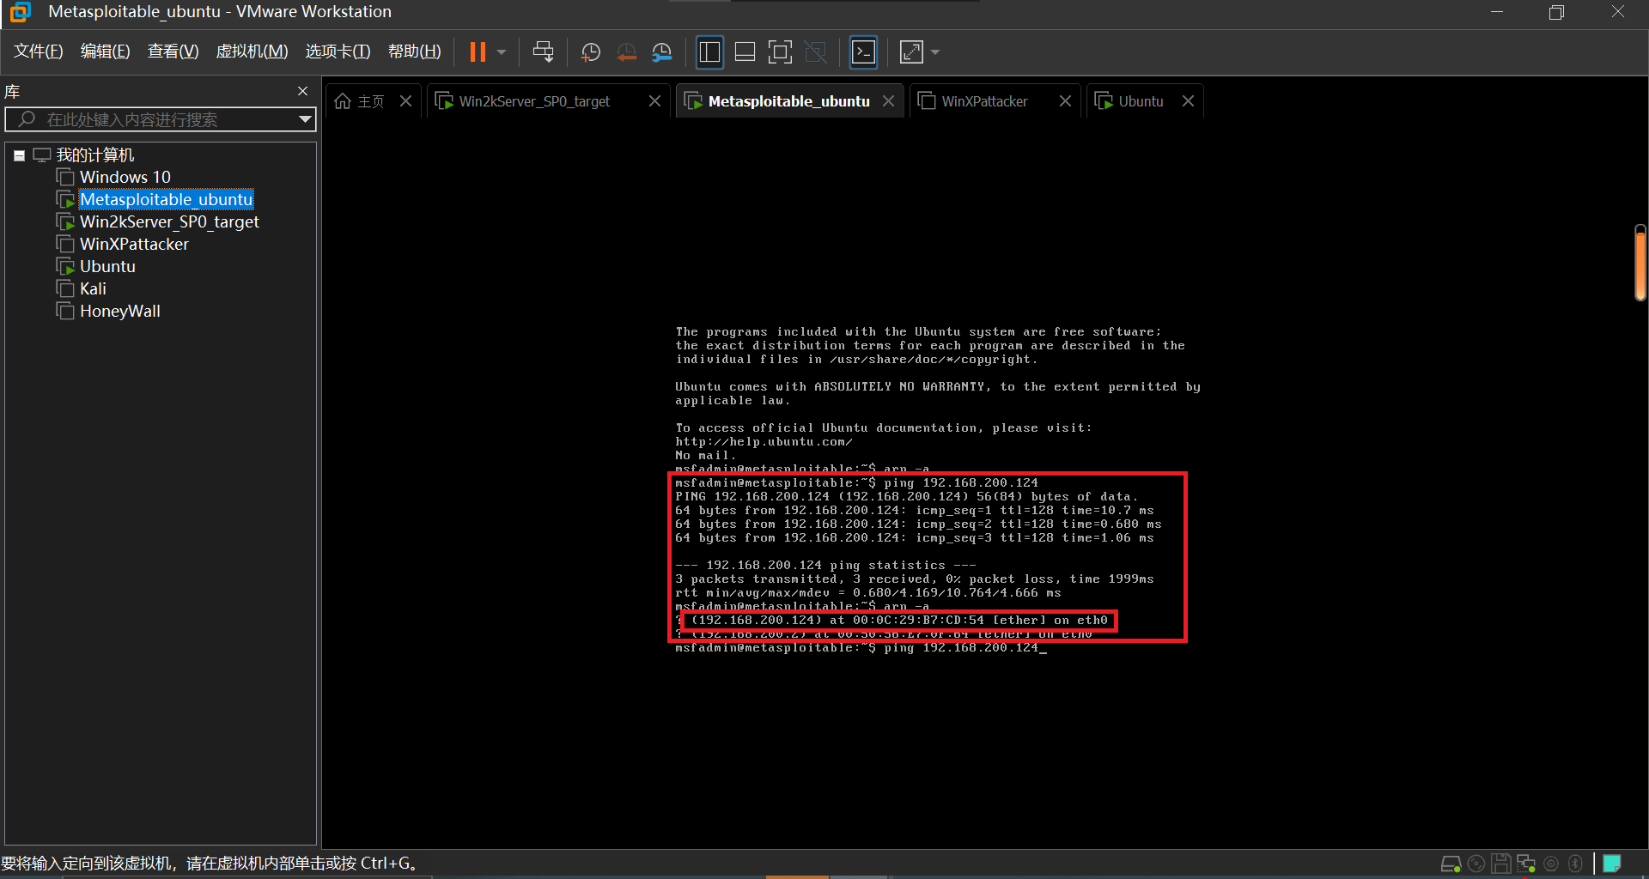Switch to the Ubuntu tab
This screenshot has width=1649, height=879.
click(x=1141, y=101)
